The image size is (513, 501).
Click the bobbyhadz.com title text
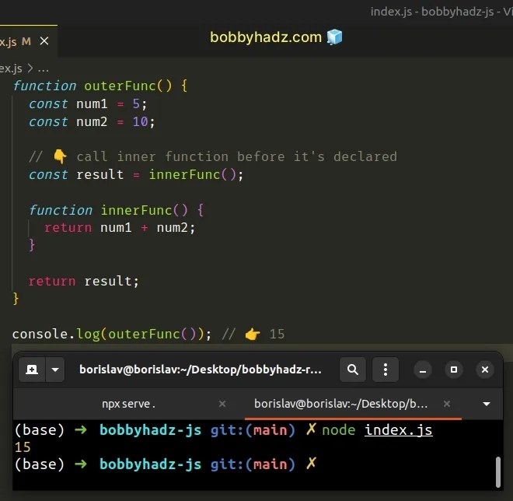[x=266, y=37]
